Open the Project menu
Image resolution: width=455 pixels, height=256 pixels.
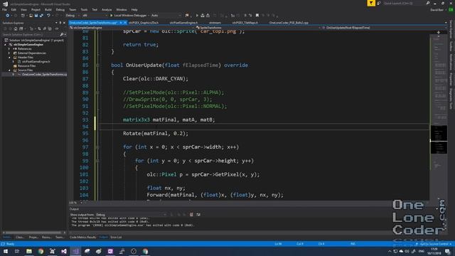click(x=36, y=9)
